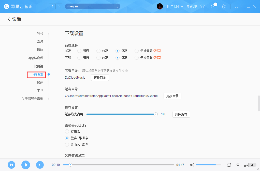Open the lyrics panel via 词 icon
The height and width of the screenshot is (171, 260).
click(x=238, y=165)
